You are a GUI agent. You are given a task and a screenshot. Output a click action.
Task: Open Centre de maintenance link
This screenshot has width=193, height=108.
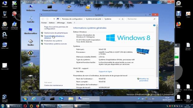coord(53,85)
